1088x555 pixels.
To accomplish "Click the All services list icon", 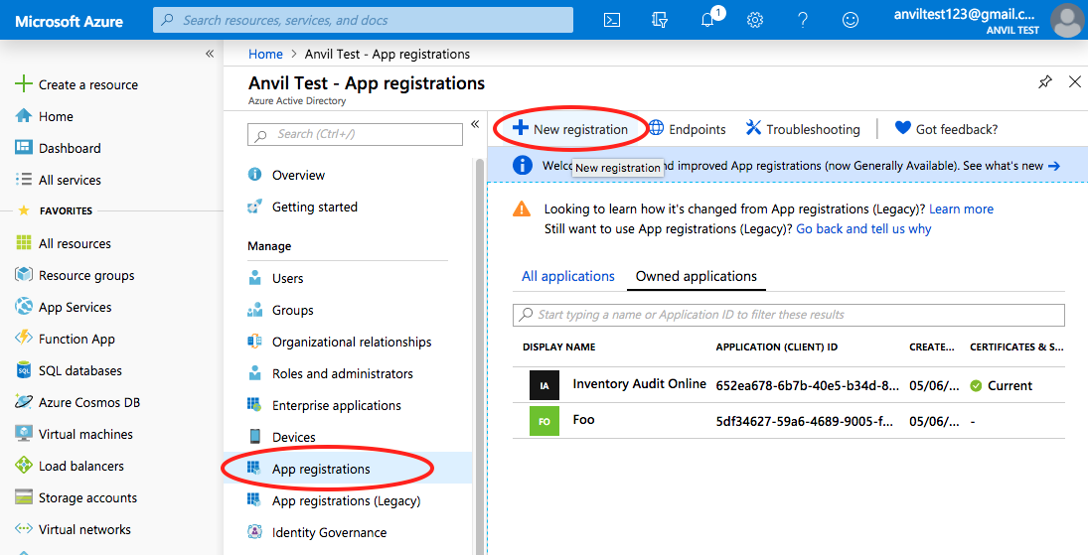I will [24, 180].
